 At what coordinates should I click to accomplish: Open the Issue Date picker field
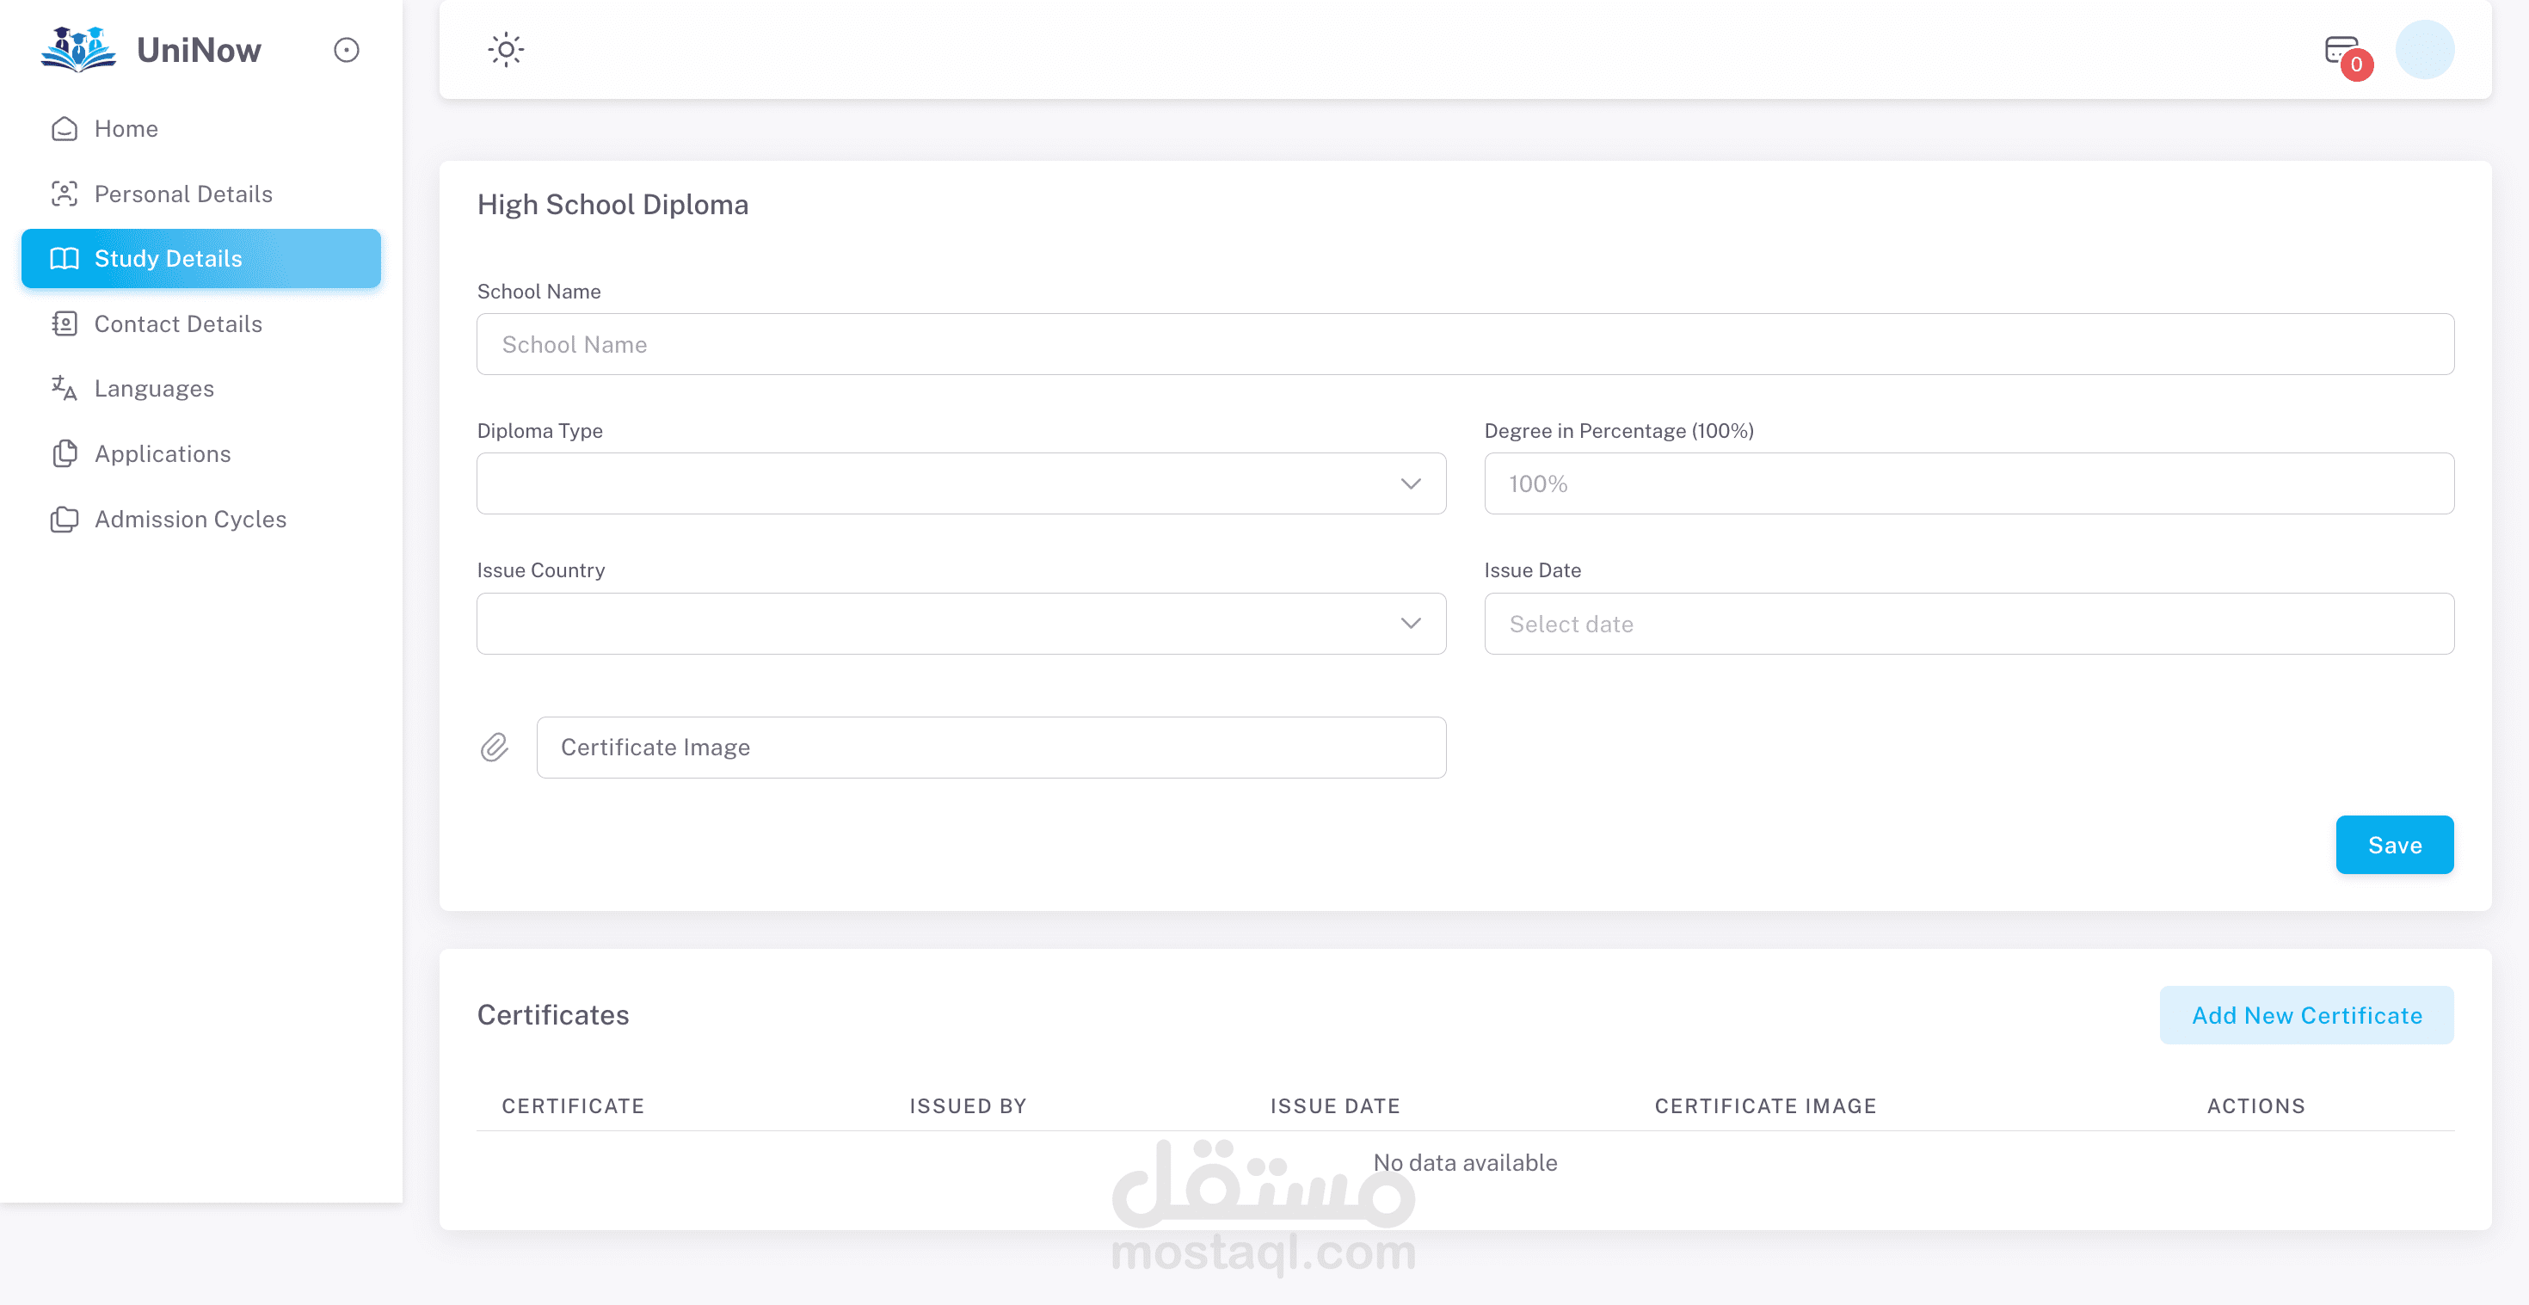click(x=1967, y=624)
